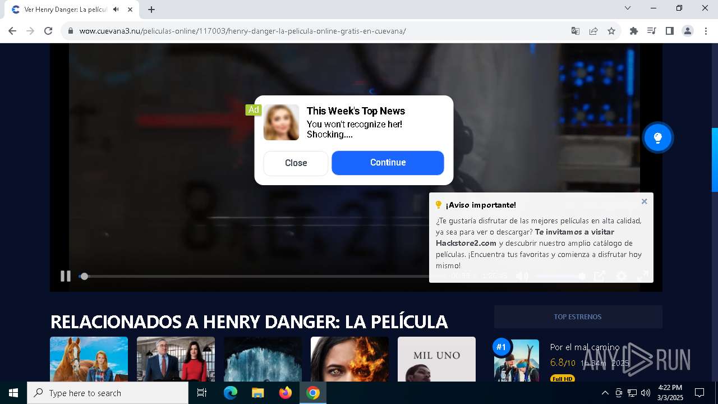Open the burning face movie poster
Screen dimensions: 718x404
[349, 359]
